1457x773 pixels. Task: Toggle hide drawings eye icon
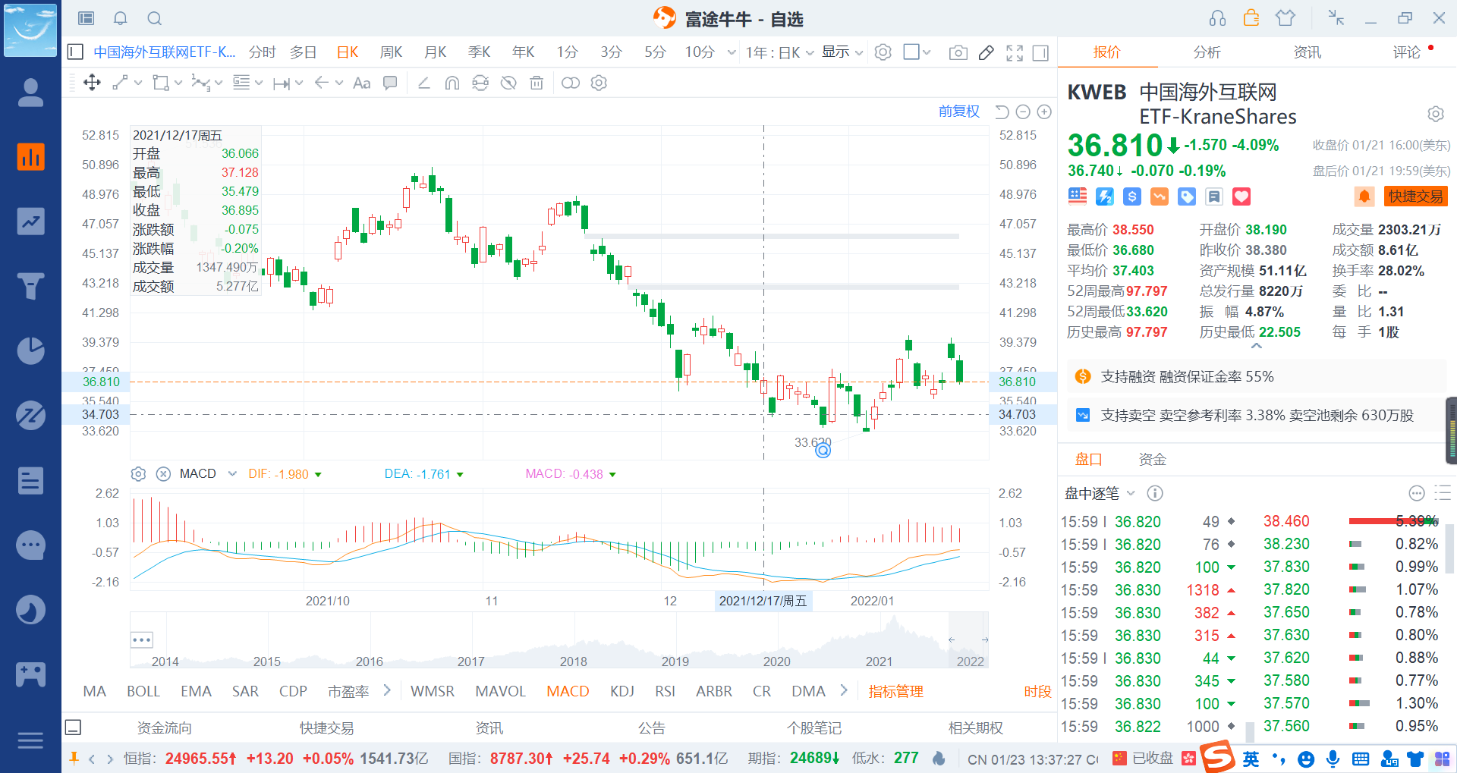point(508,83)
